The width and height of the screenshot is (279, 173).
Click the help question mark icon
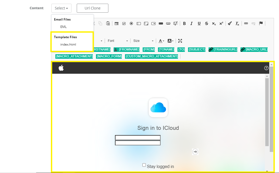[x=266, y=68]
